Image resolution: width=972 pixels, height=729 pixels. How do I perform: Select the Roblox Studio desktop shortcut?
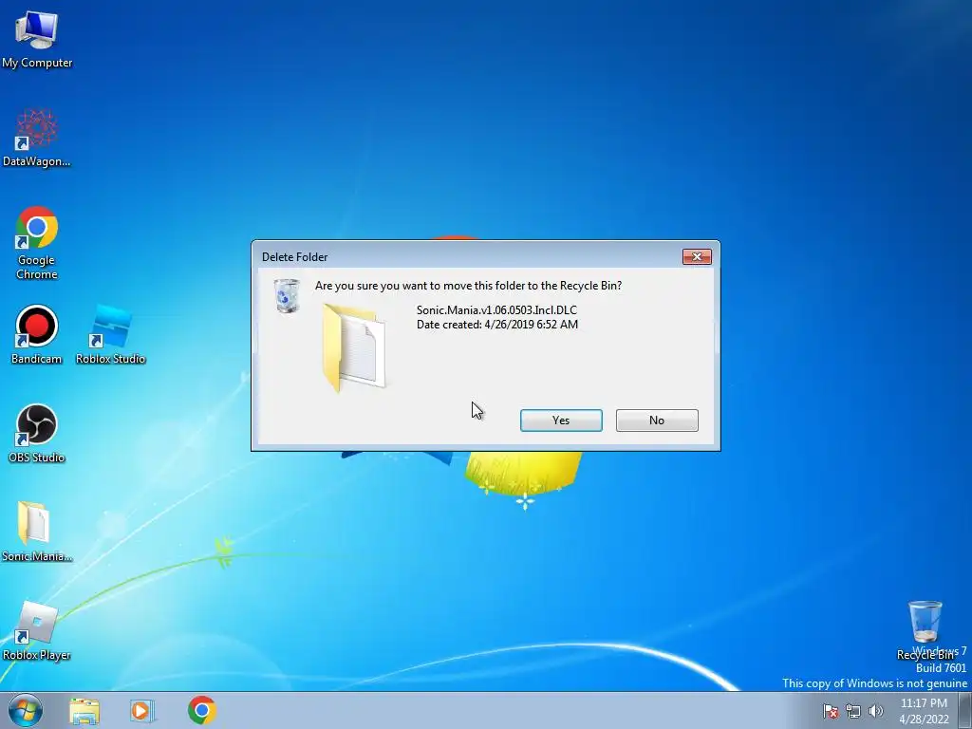pyautogui.click(x=110, y=335)
